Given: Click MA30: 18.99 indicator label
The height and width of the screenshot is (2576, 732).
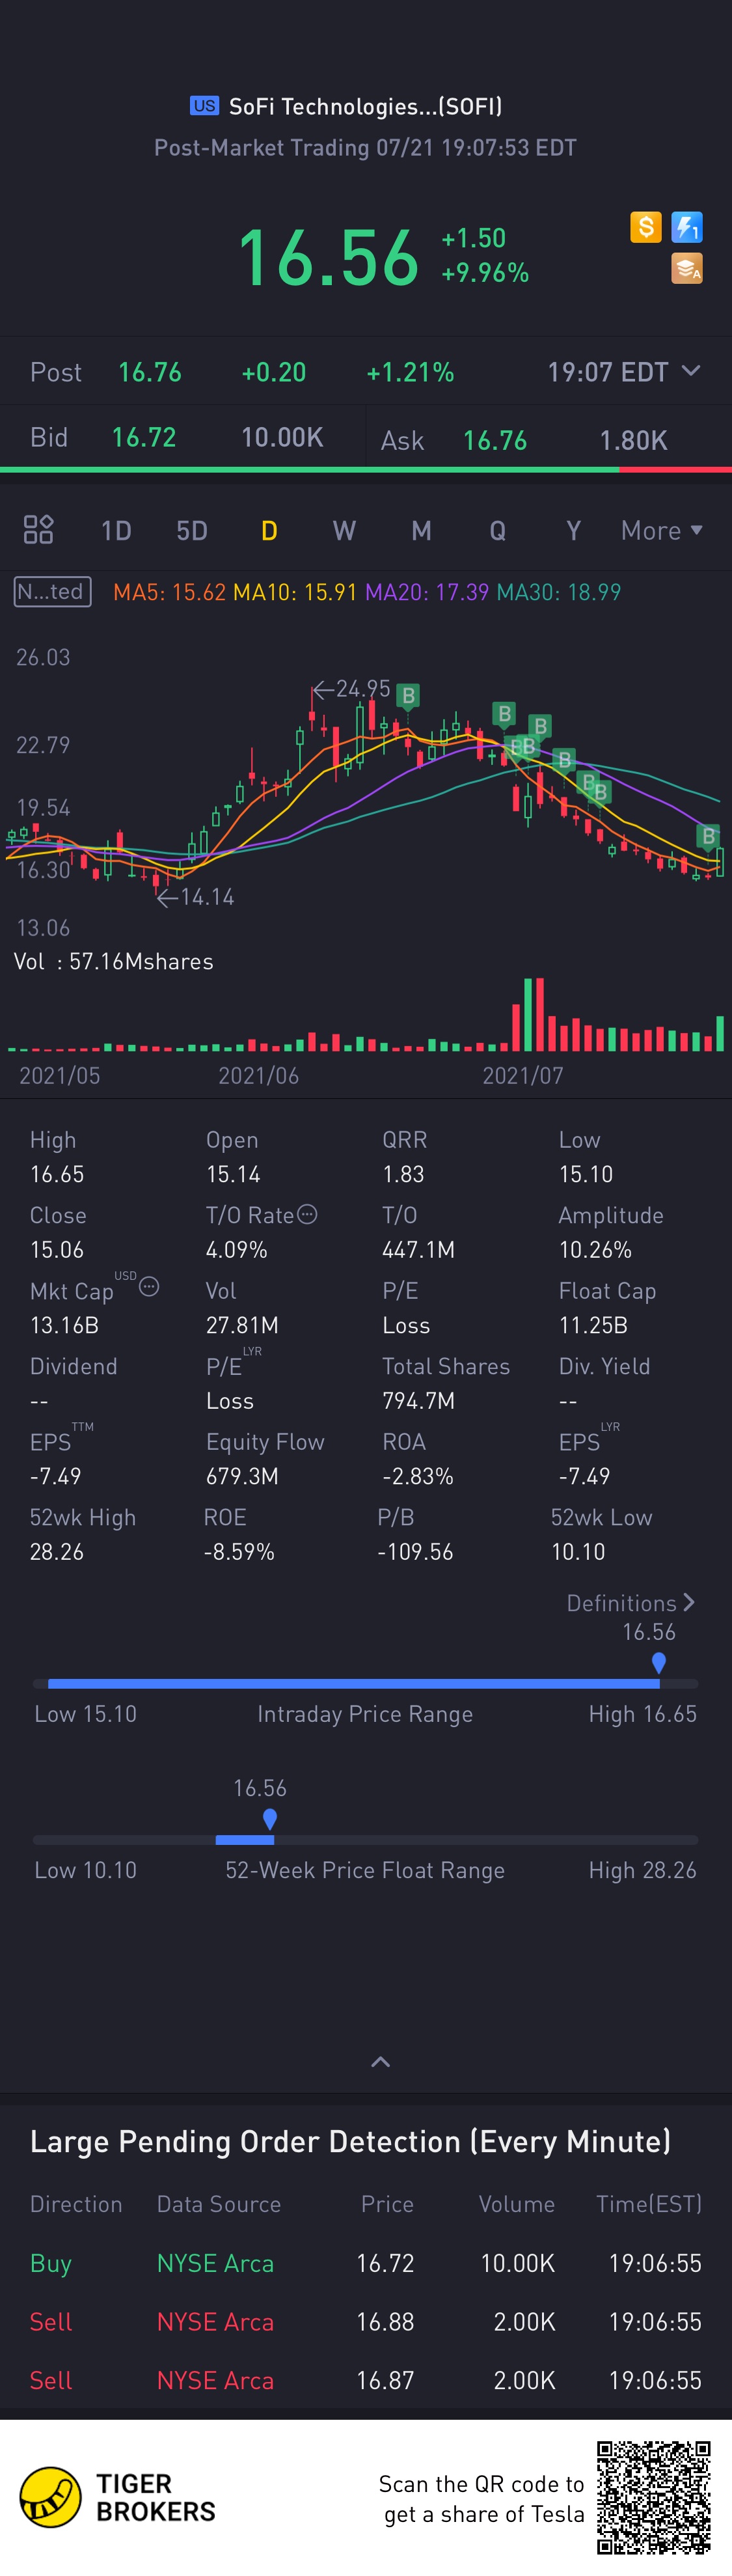Looking at the screenshot, I should pos(559,592).
